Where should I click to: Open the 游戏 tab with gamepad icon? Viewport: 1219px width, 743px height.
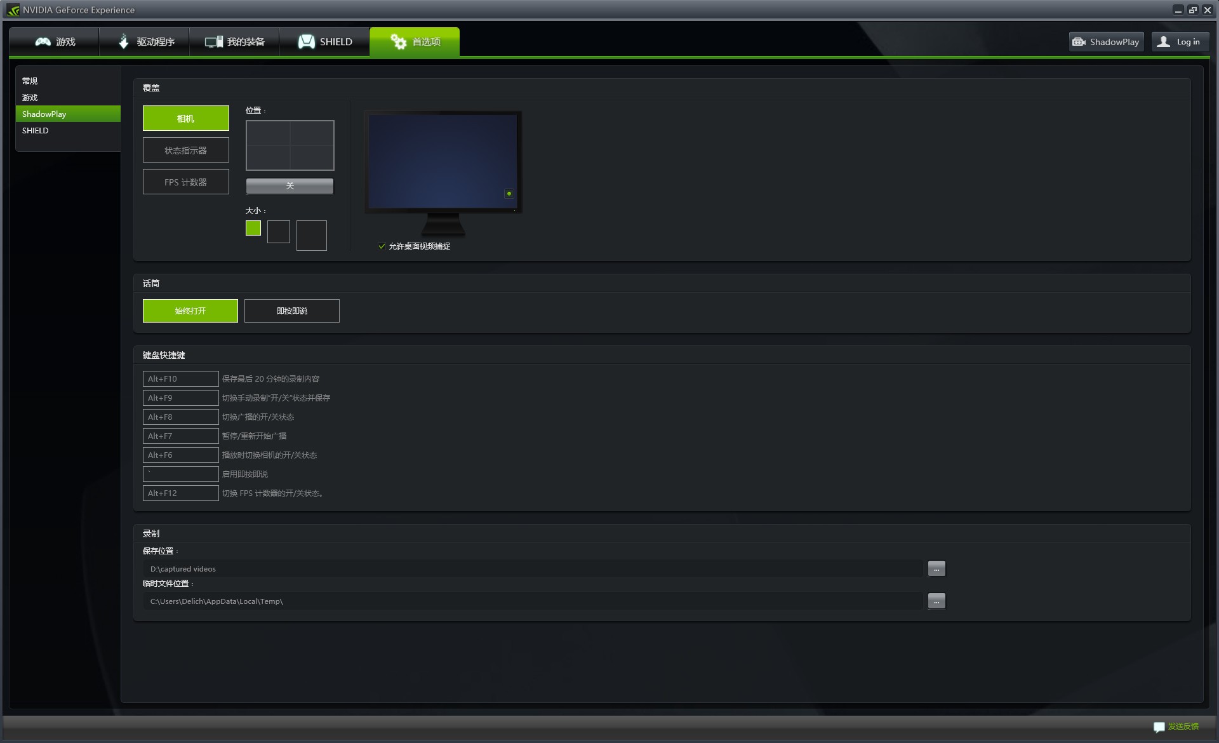click(55, 42)
